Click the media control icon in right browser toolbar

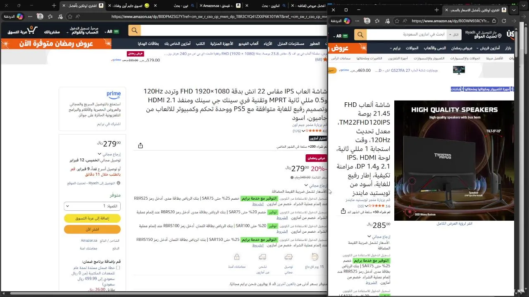[386, 21]
